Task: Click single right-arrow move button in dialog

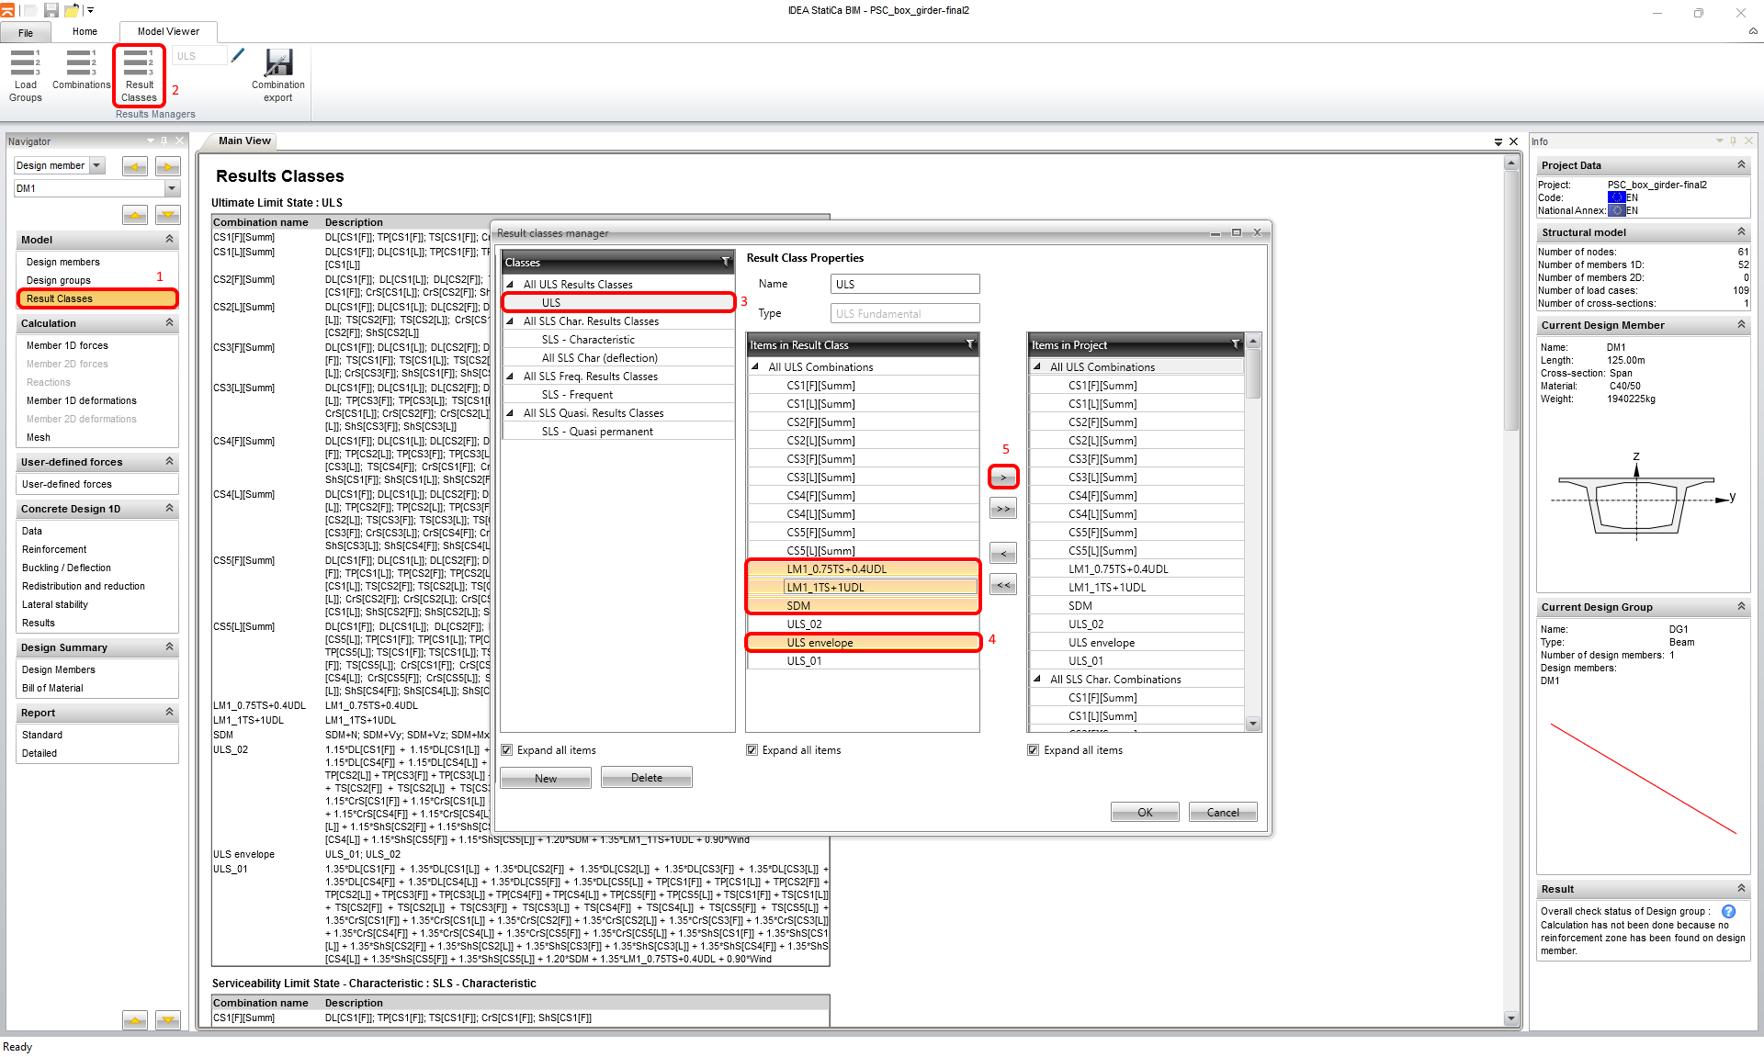Action: (1003, 478)
